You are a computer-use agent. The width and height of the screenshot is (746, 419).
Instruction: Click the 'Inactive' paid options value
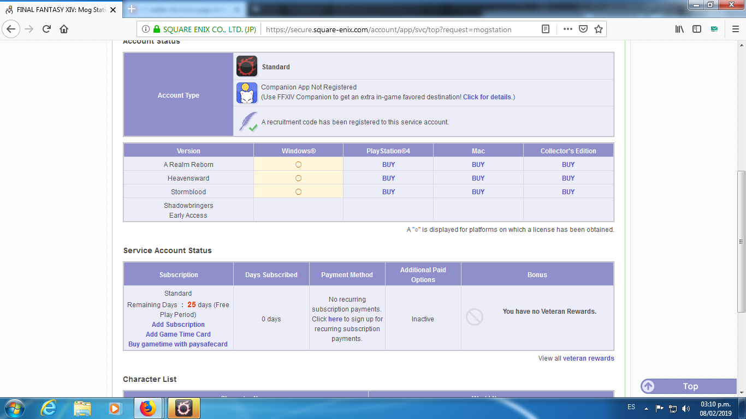(x=423, y=319)
